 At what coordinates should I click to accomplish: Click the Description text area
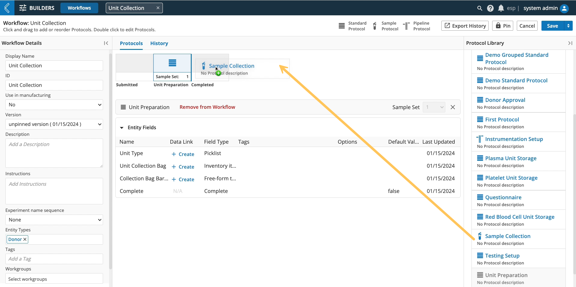(x=54, y=153)
